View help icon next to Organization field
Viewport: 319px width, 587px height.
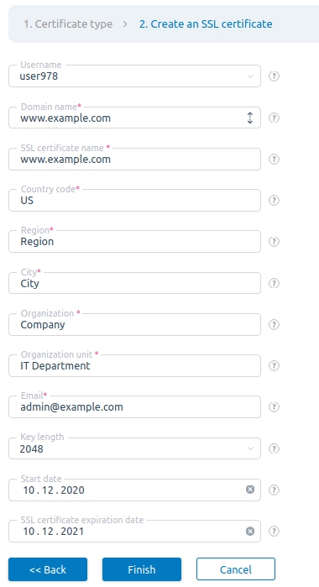tap(274, 325)
